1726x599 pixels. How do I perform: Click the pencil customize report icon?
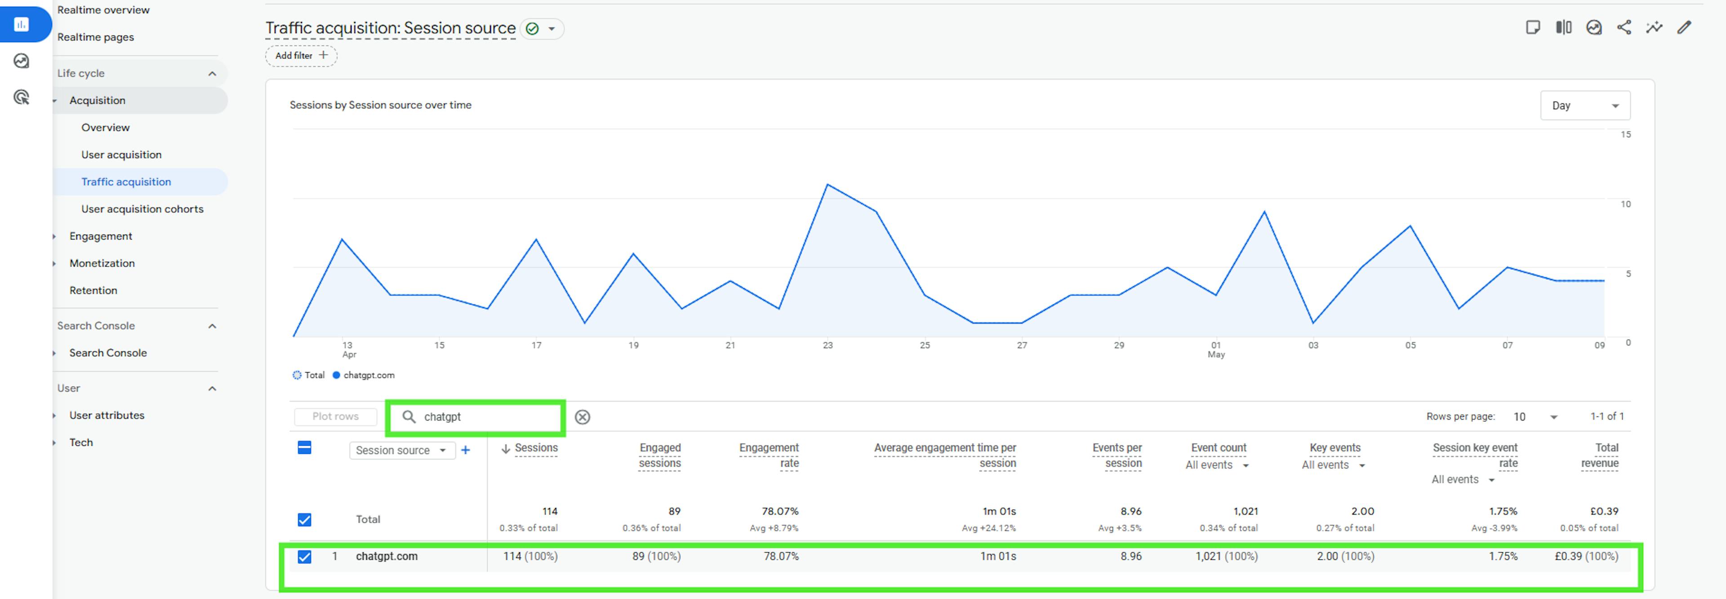(x=1684, y=27)
